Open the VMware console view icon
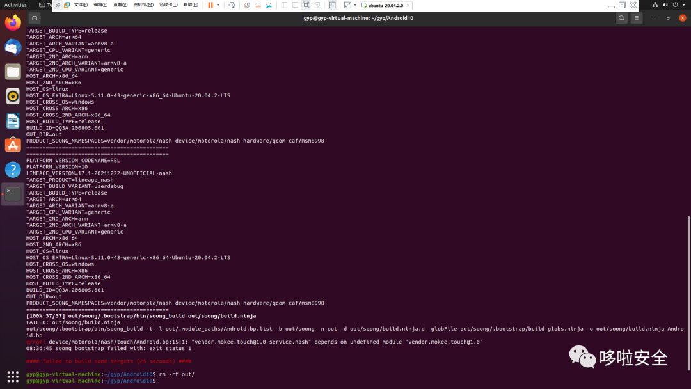Image resolution: width=691 pixels, height=389 pixels. pos(332,5)
